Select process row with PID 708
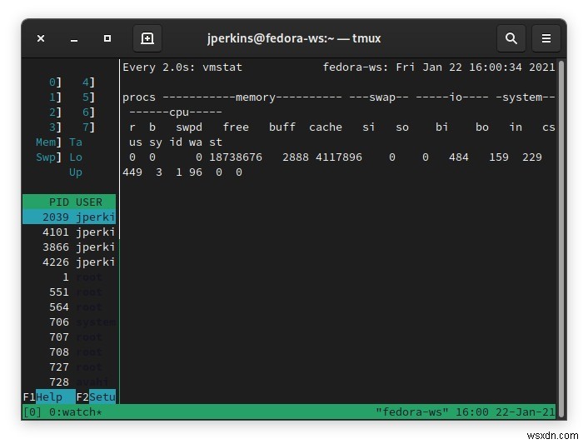 click(69, 352)
